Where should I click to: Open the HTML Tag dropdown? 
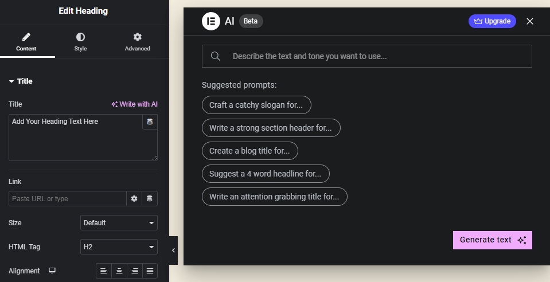[119, 246]
